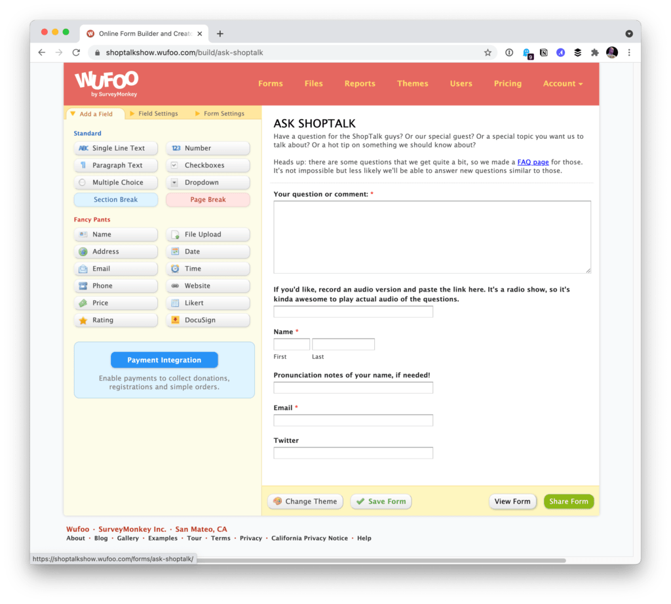Image resolution: width=671 pixels, height=604 pixels.
Task: Open the Help footer link
Action: coord(364,538)
